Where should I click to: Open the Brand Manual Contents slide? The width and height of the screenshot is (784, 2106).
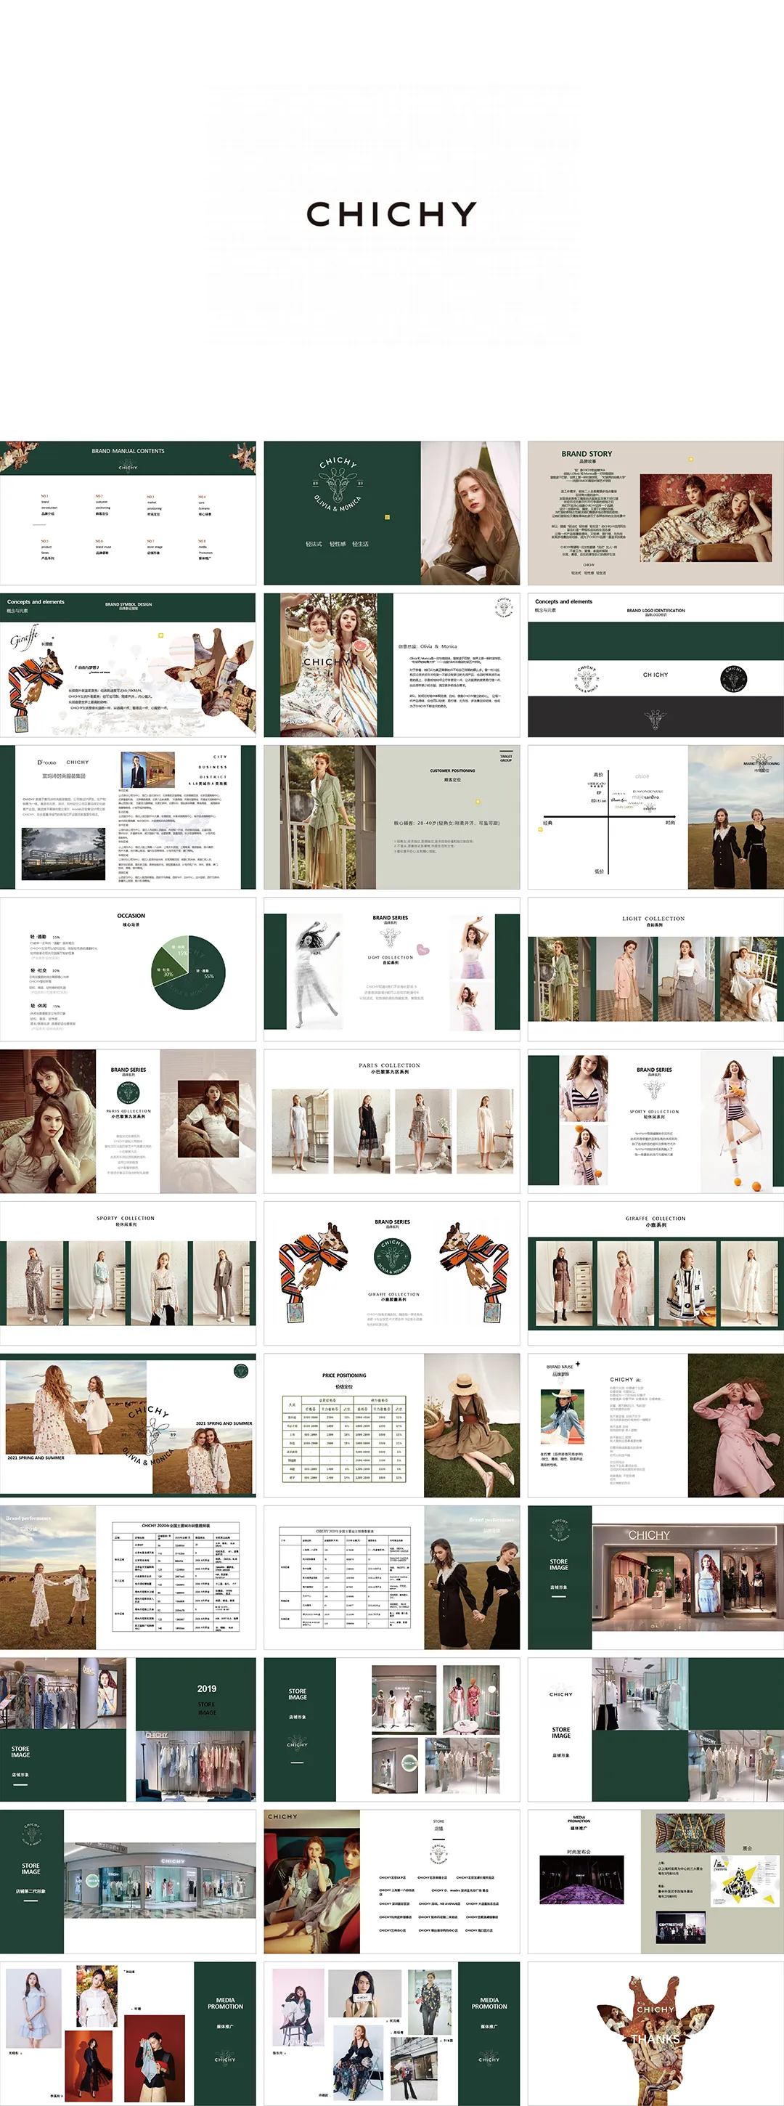[x=128, y=513]
